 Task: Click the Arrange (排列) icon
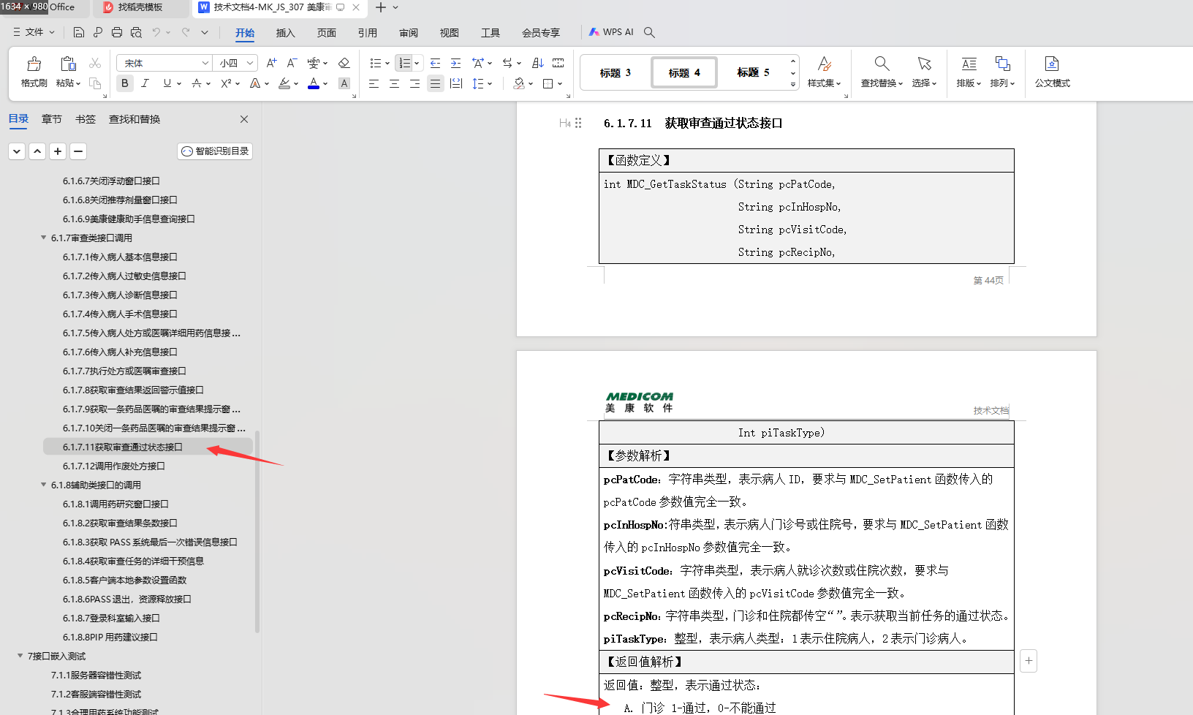[x=1002, y=64]
